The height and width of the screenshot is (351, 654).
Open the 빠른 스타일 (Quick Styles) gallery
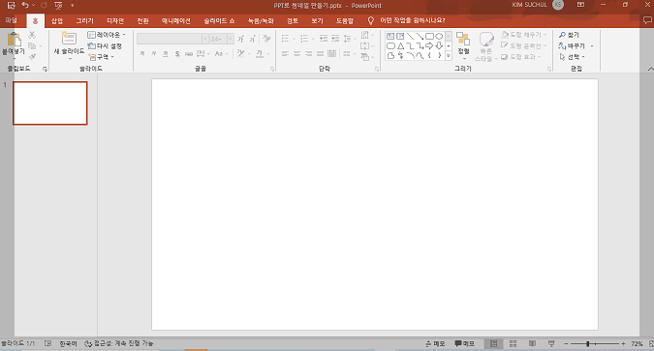tap(486, 46)
